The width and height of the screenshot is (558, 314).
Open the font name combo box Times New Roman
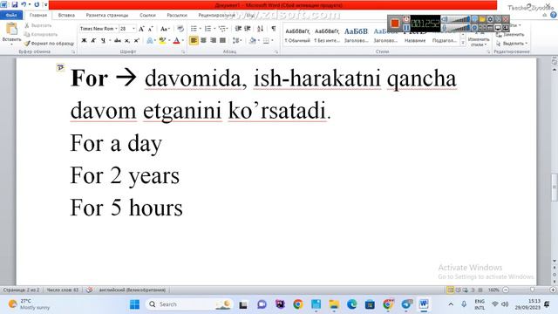click(99, 29)
